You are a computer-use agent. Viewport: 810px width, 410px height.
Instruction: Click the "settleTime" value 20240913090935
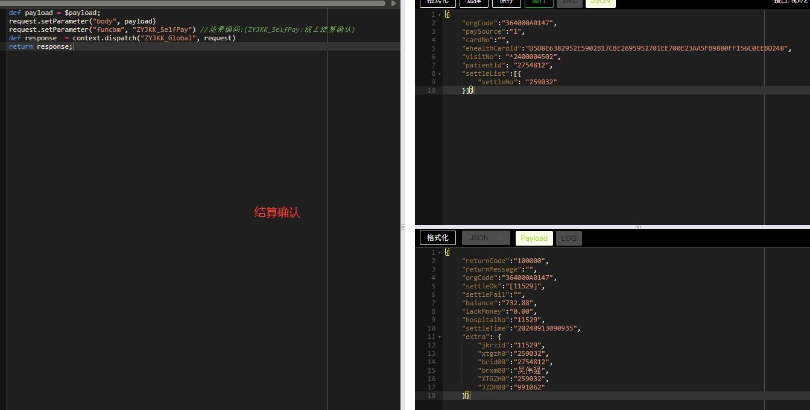tap(545, 329)
